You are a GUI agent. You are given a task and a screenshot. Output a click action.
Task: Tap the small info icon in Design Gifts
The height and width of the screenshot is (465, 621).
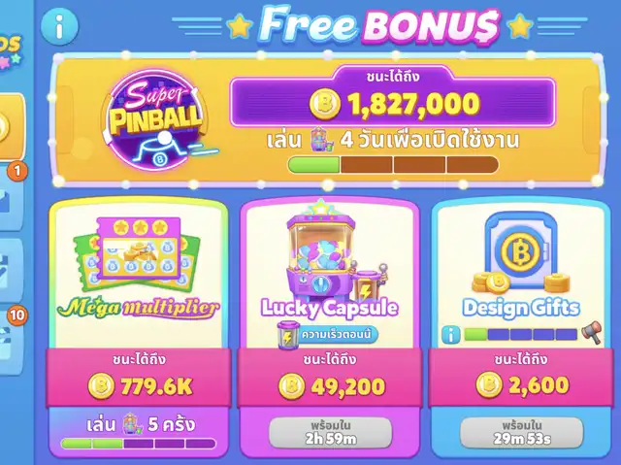451,335
